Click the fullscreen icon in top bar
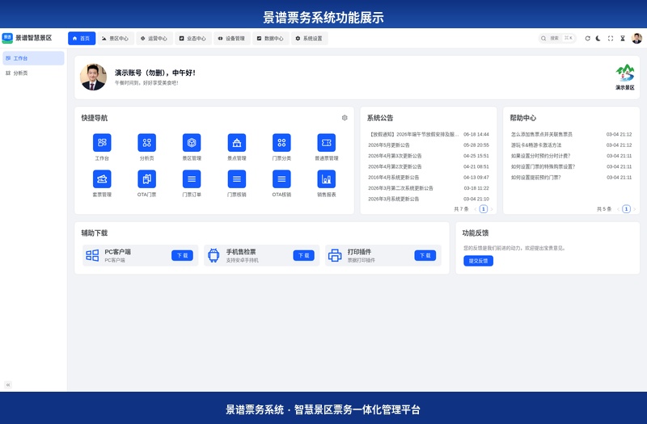This screenshot has width=647, height=424. 611,38
